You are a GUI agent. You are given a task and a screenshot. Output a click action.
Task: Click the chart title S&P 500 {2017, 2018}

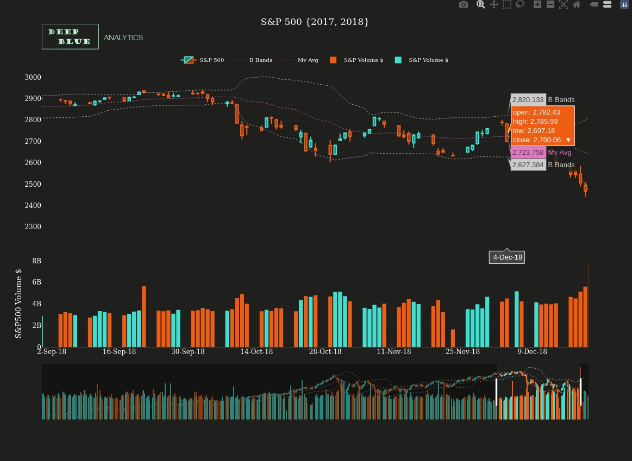(315, 22)
